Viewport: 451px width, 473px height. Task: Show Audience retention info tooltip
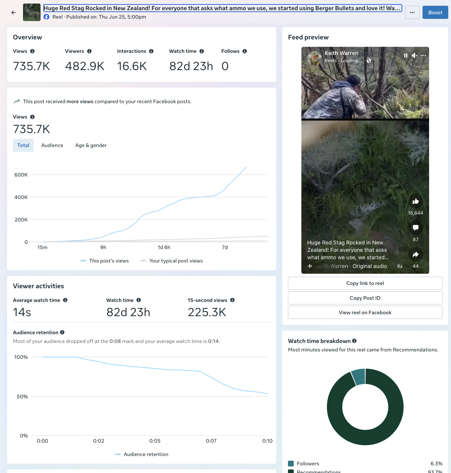click(62, 332)
